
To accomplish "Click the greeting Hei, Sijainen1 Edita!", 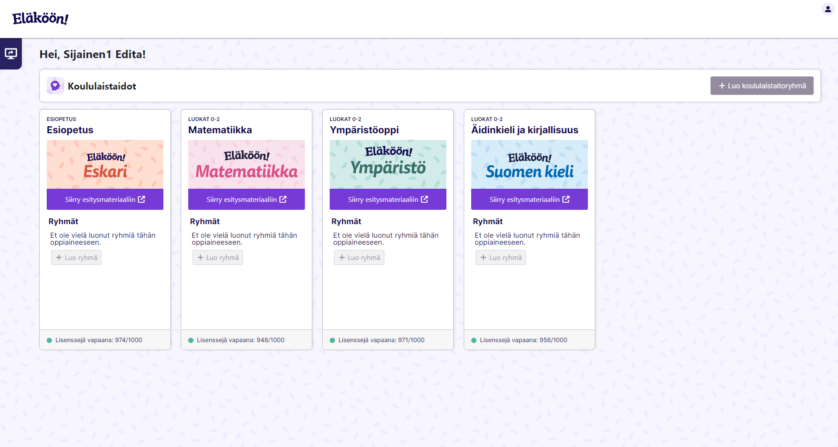I will coord(93,54).
